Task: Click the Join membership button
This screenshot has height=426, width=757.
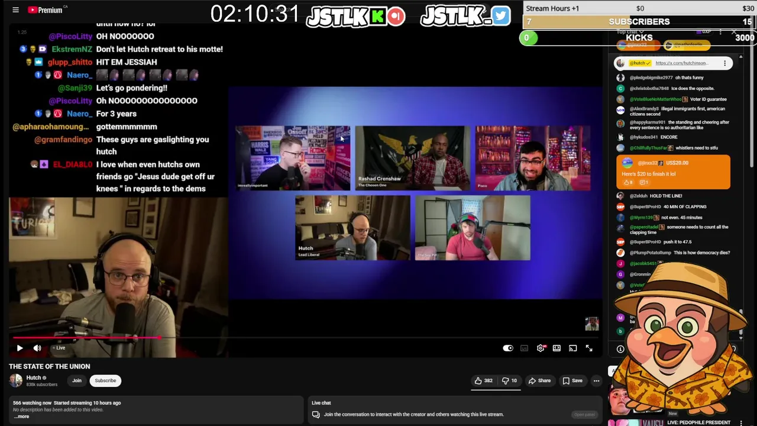Action: click(77, 380)
